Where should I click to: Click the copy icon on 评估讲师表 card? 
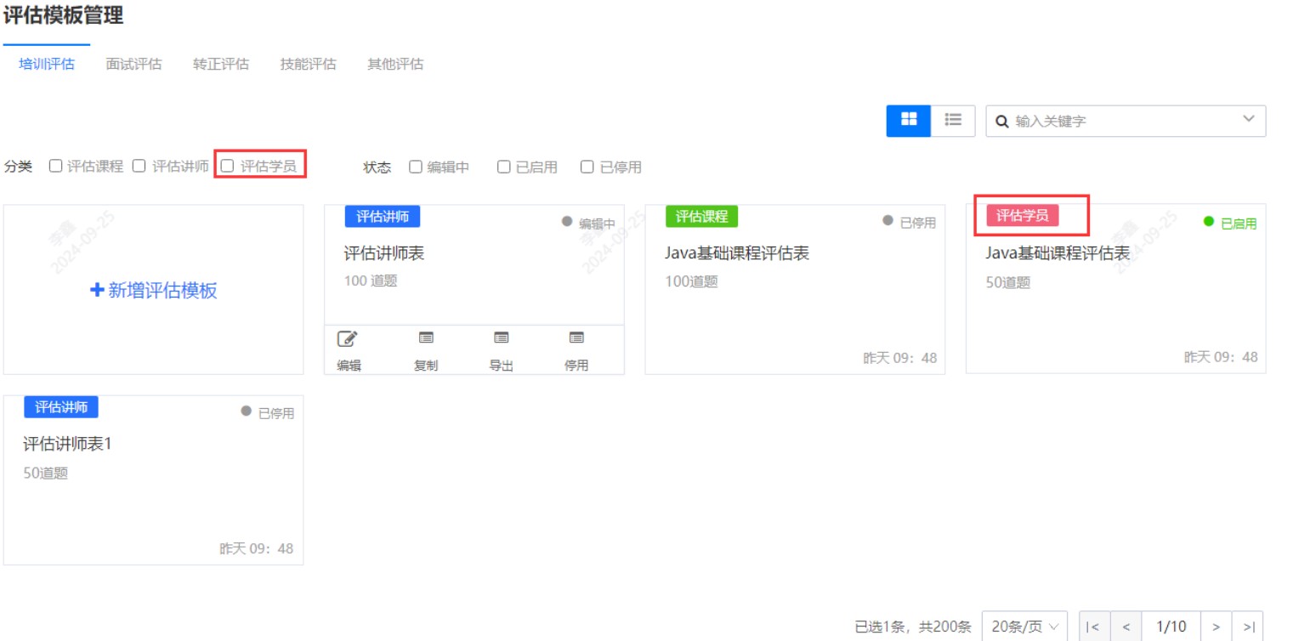425,338
